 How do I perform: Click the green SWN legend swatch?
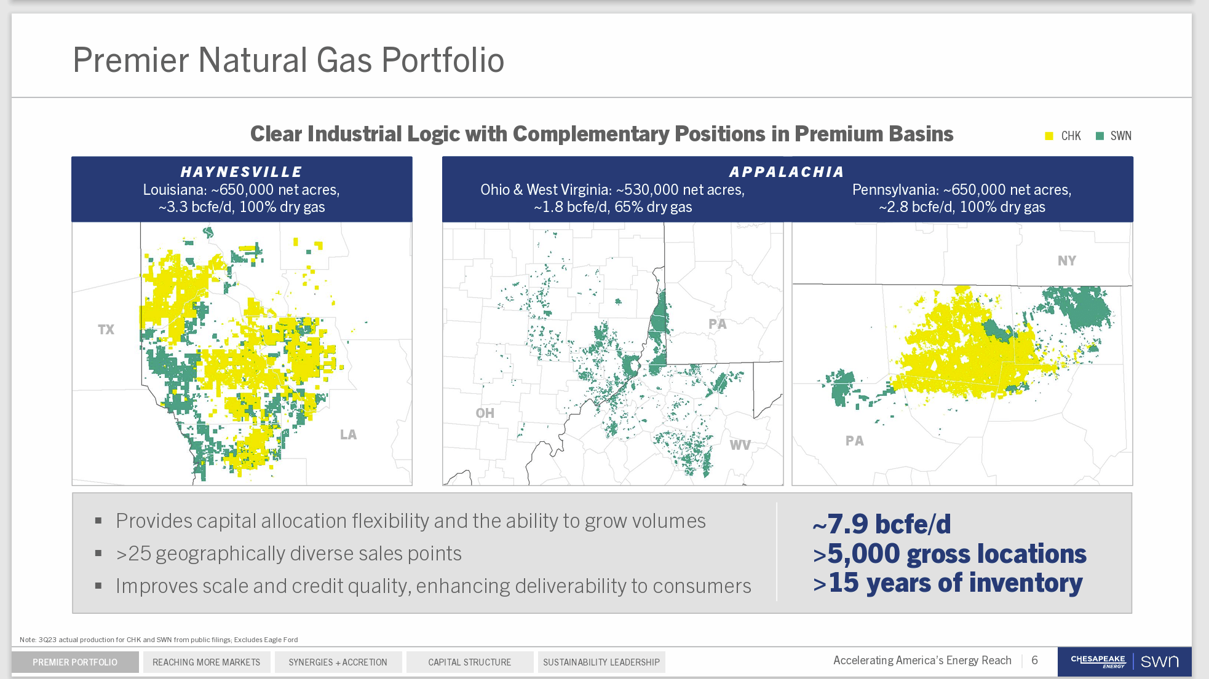1100,136
